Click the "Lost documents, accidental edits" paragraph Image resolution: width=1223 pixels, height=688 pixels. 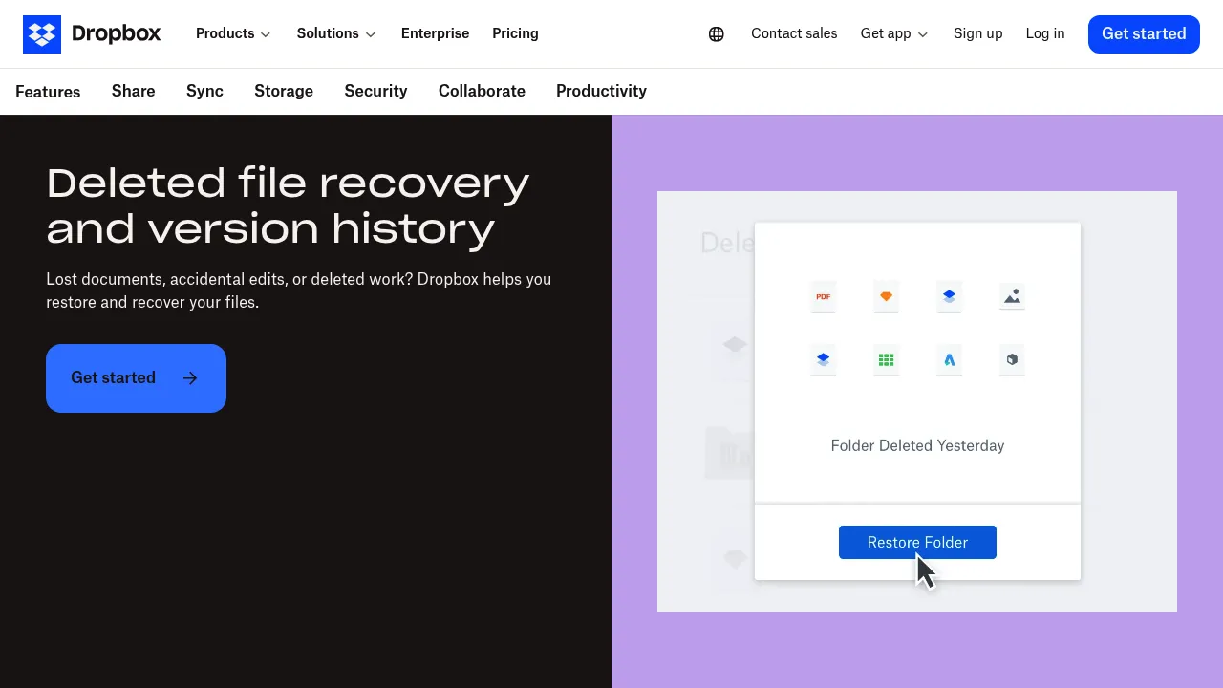[x=299, y=290]
